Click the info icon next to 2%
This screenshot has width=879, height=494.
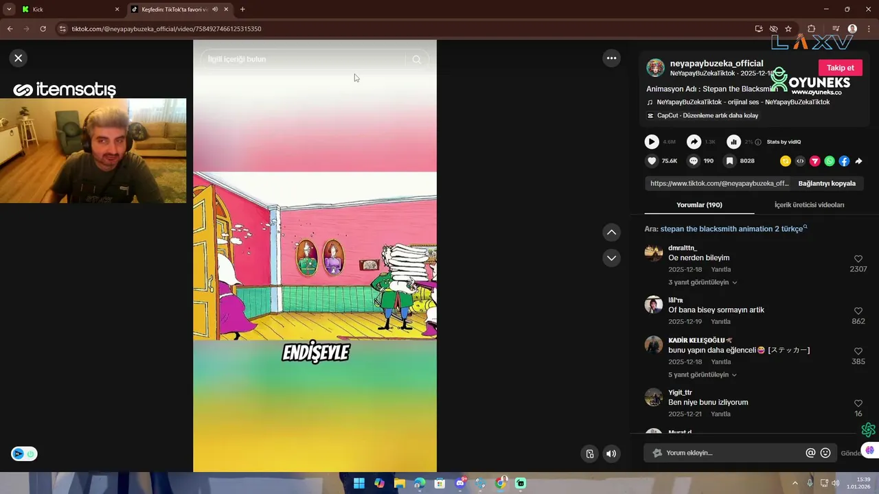point(758,142)
